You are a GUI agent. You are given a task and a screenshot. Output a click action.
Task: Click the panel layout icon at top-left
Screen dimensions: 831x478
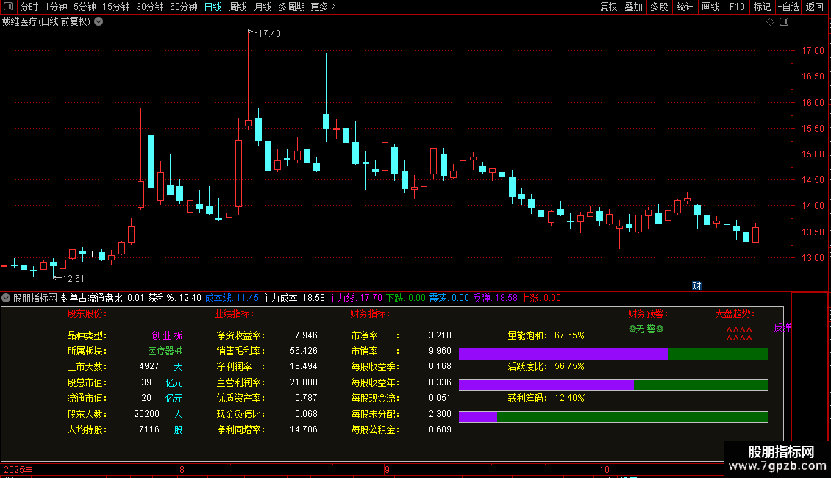(8, 7)
